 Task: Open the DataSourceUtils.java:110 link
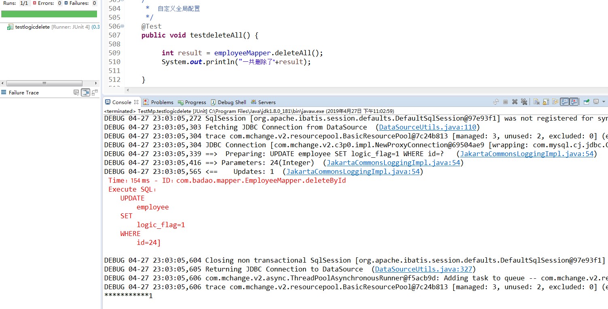(427, 127)
